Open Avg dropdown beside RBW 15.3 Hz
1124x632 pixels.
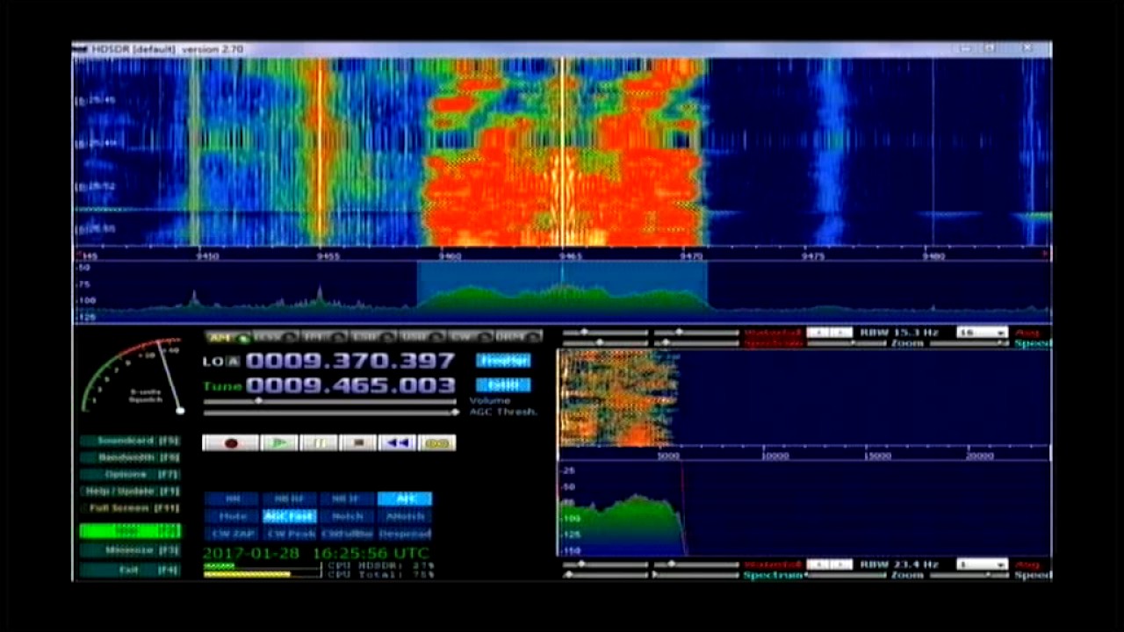pyautogui.click(x=982, y=333)
